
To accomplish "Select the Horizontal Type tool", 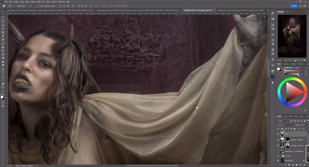I will (3, 73).
